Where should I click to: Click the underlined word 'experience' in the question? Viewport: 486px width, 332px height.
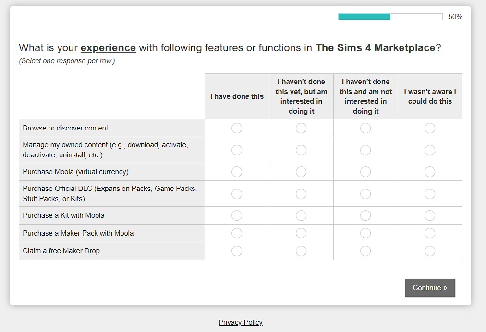pyautogui.click(x=108, y=48)
